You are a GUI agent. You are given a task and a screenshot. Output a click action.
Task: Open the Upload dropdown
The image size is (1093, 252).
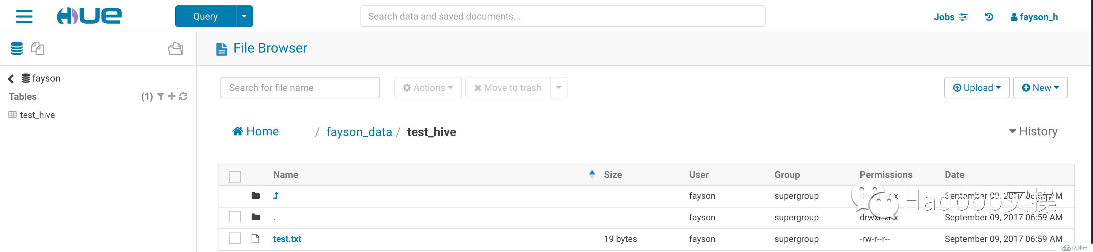[976, 88]
